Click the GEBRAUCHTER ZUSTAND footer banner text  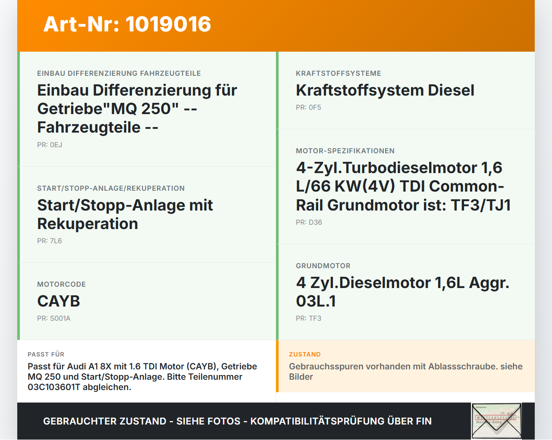[237, 421]
